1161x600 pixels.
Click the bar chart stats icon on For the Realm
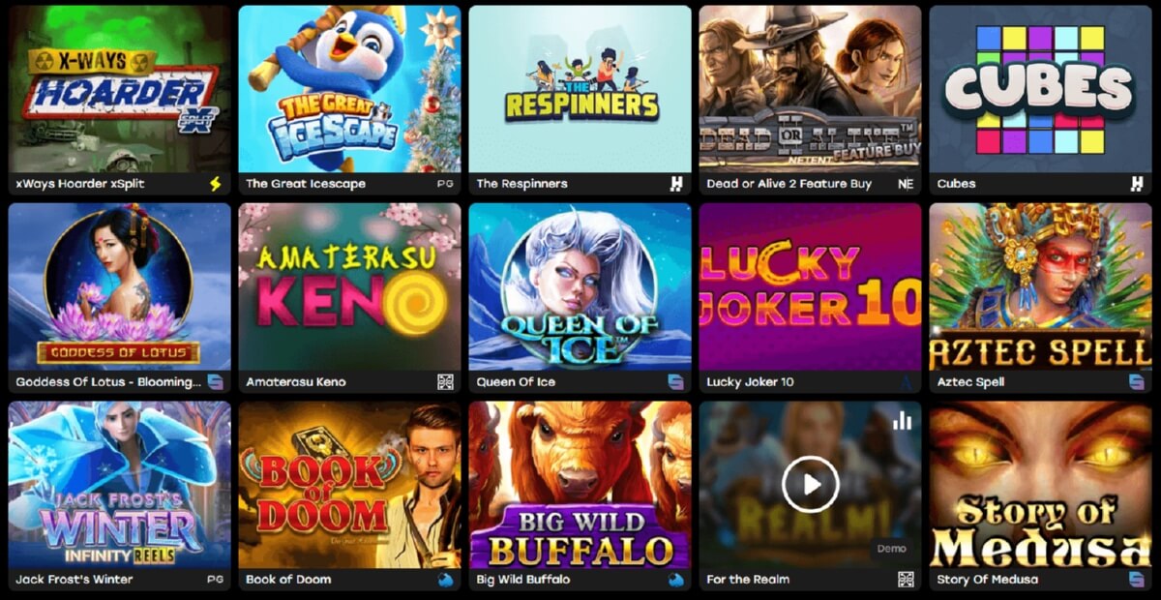point(903,420)
